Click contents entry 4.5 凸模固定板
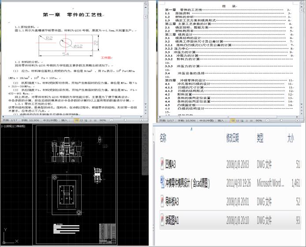 [x=228, y=105]
